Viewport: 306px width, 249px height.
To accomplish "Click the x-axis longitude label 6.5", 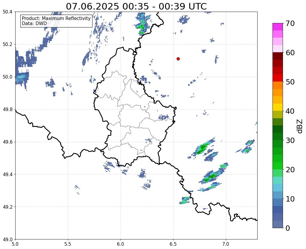I will click(173, 244).
